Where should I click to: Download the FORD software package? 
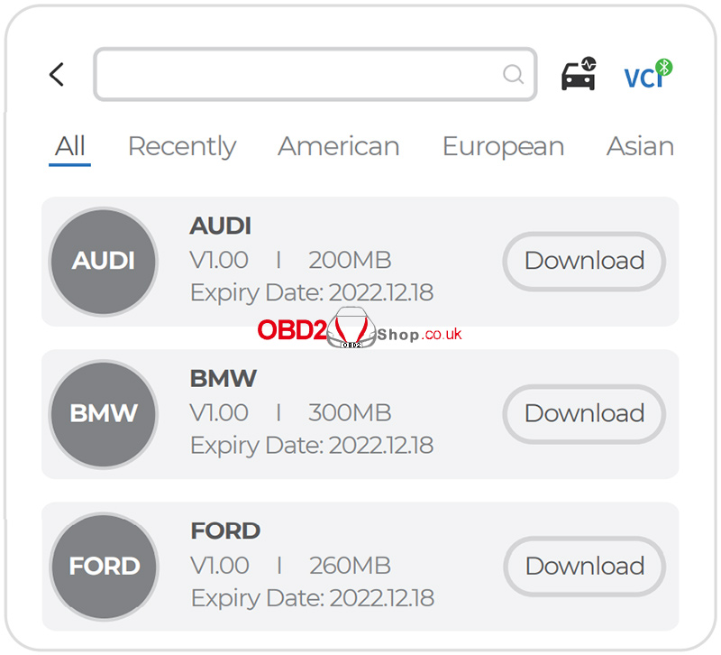(x=584, y=566)
